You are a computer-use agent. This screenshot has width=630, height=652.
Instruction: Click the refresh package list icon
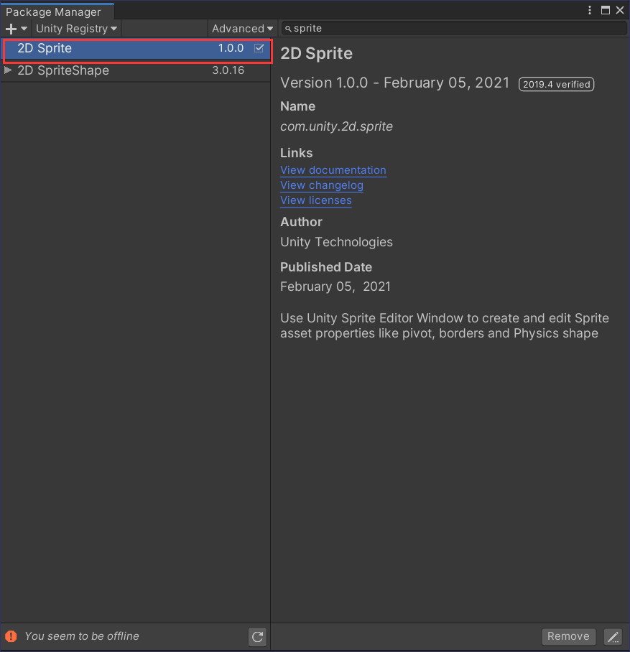[258, 637]
